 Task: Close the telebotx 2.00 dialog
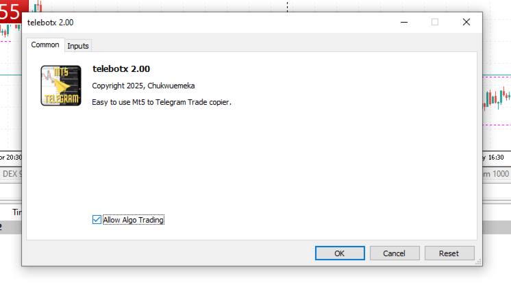point(466,22)
